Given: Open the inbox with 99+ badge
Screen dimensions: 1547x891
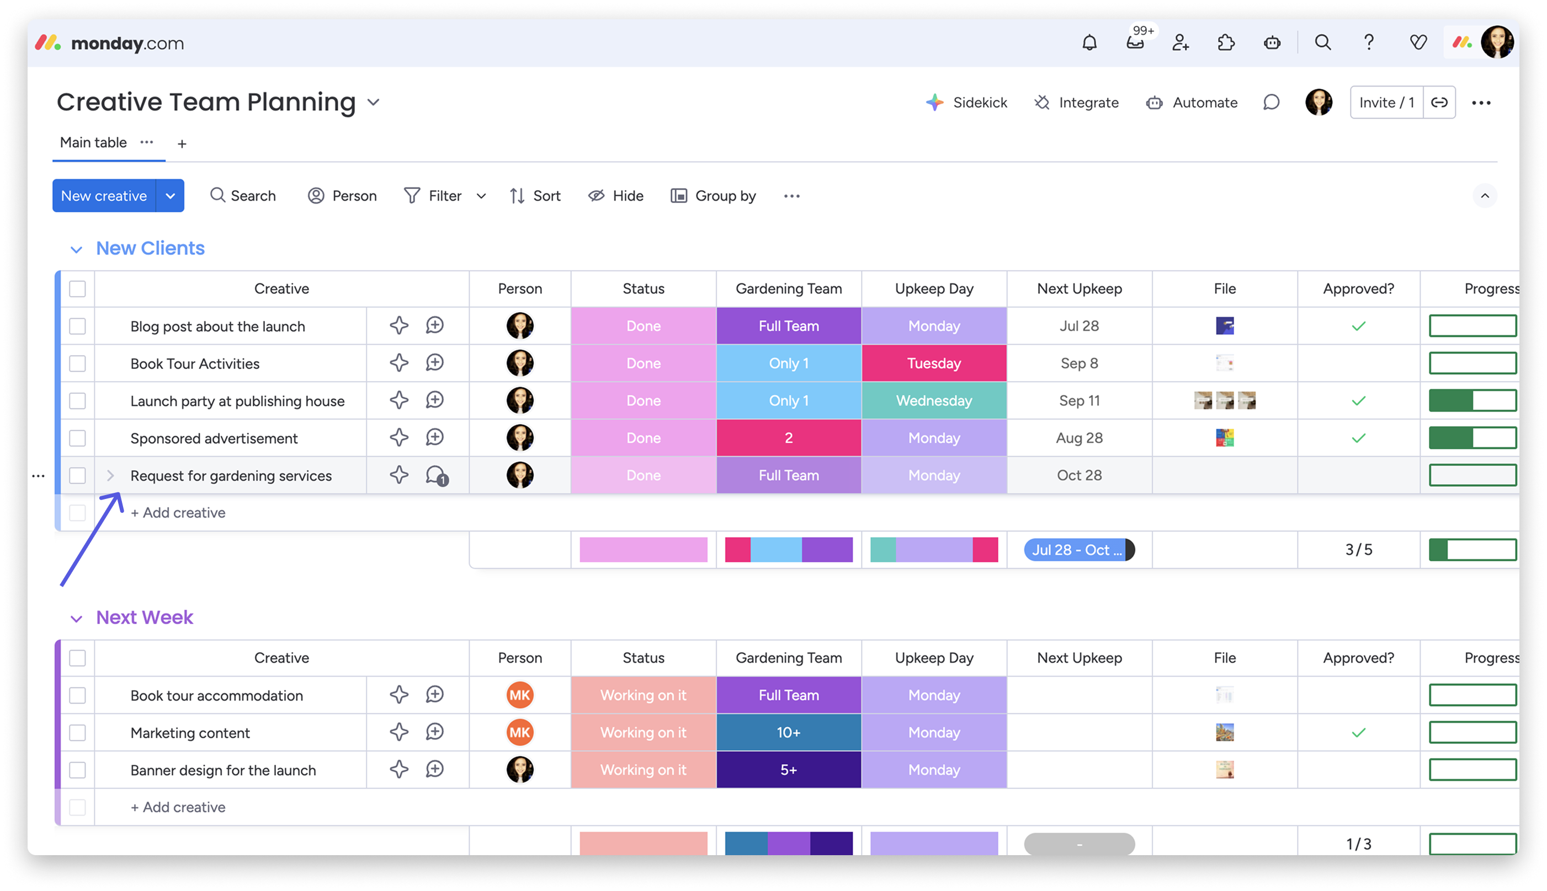Looking at the screenshot, I should coord(1135,43).
